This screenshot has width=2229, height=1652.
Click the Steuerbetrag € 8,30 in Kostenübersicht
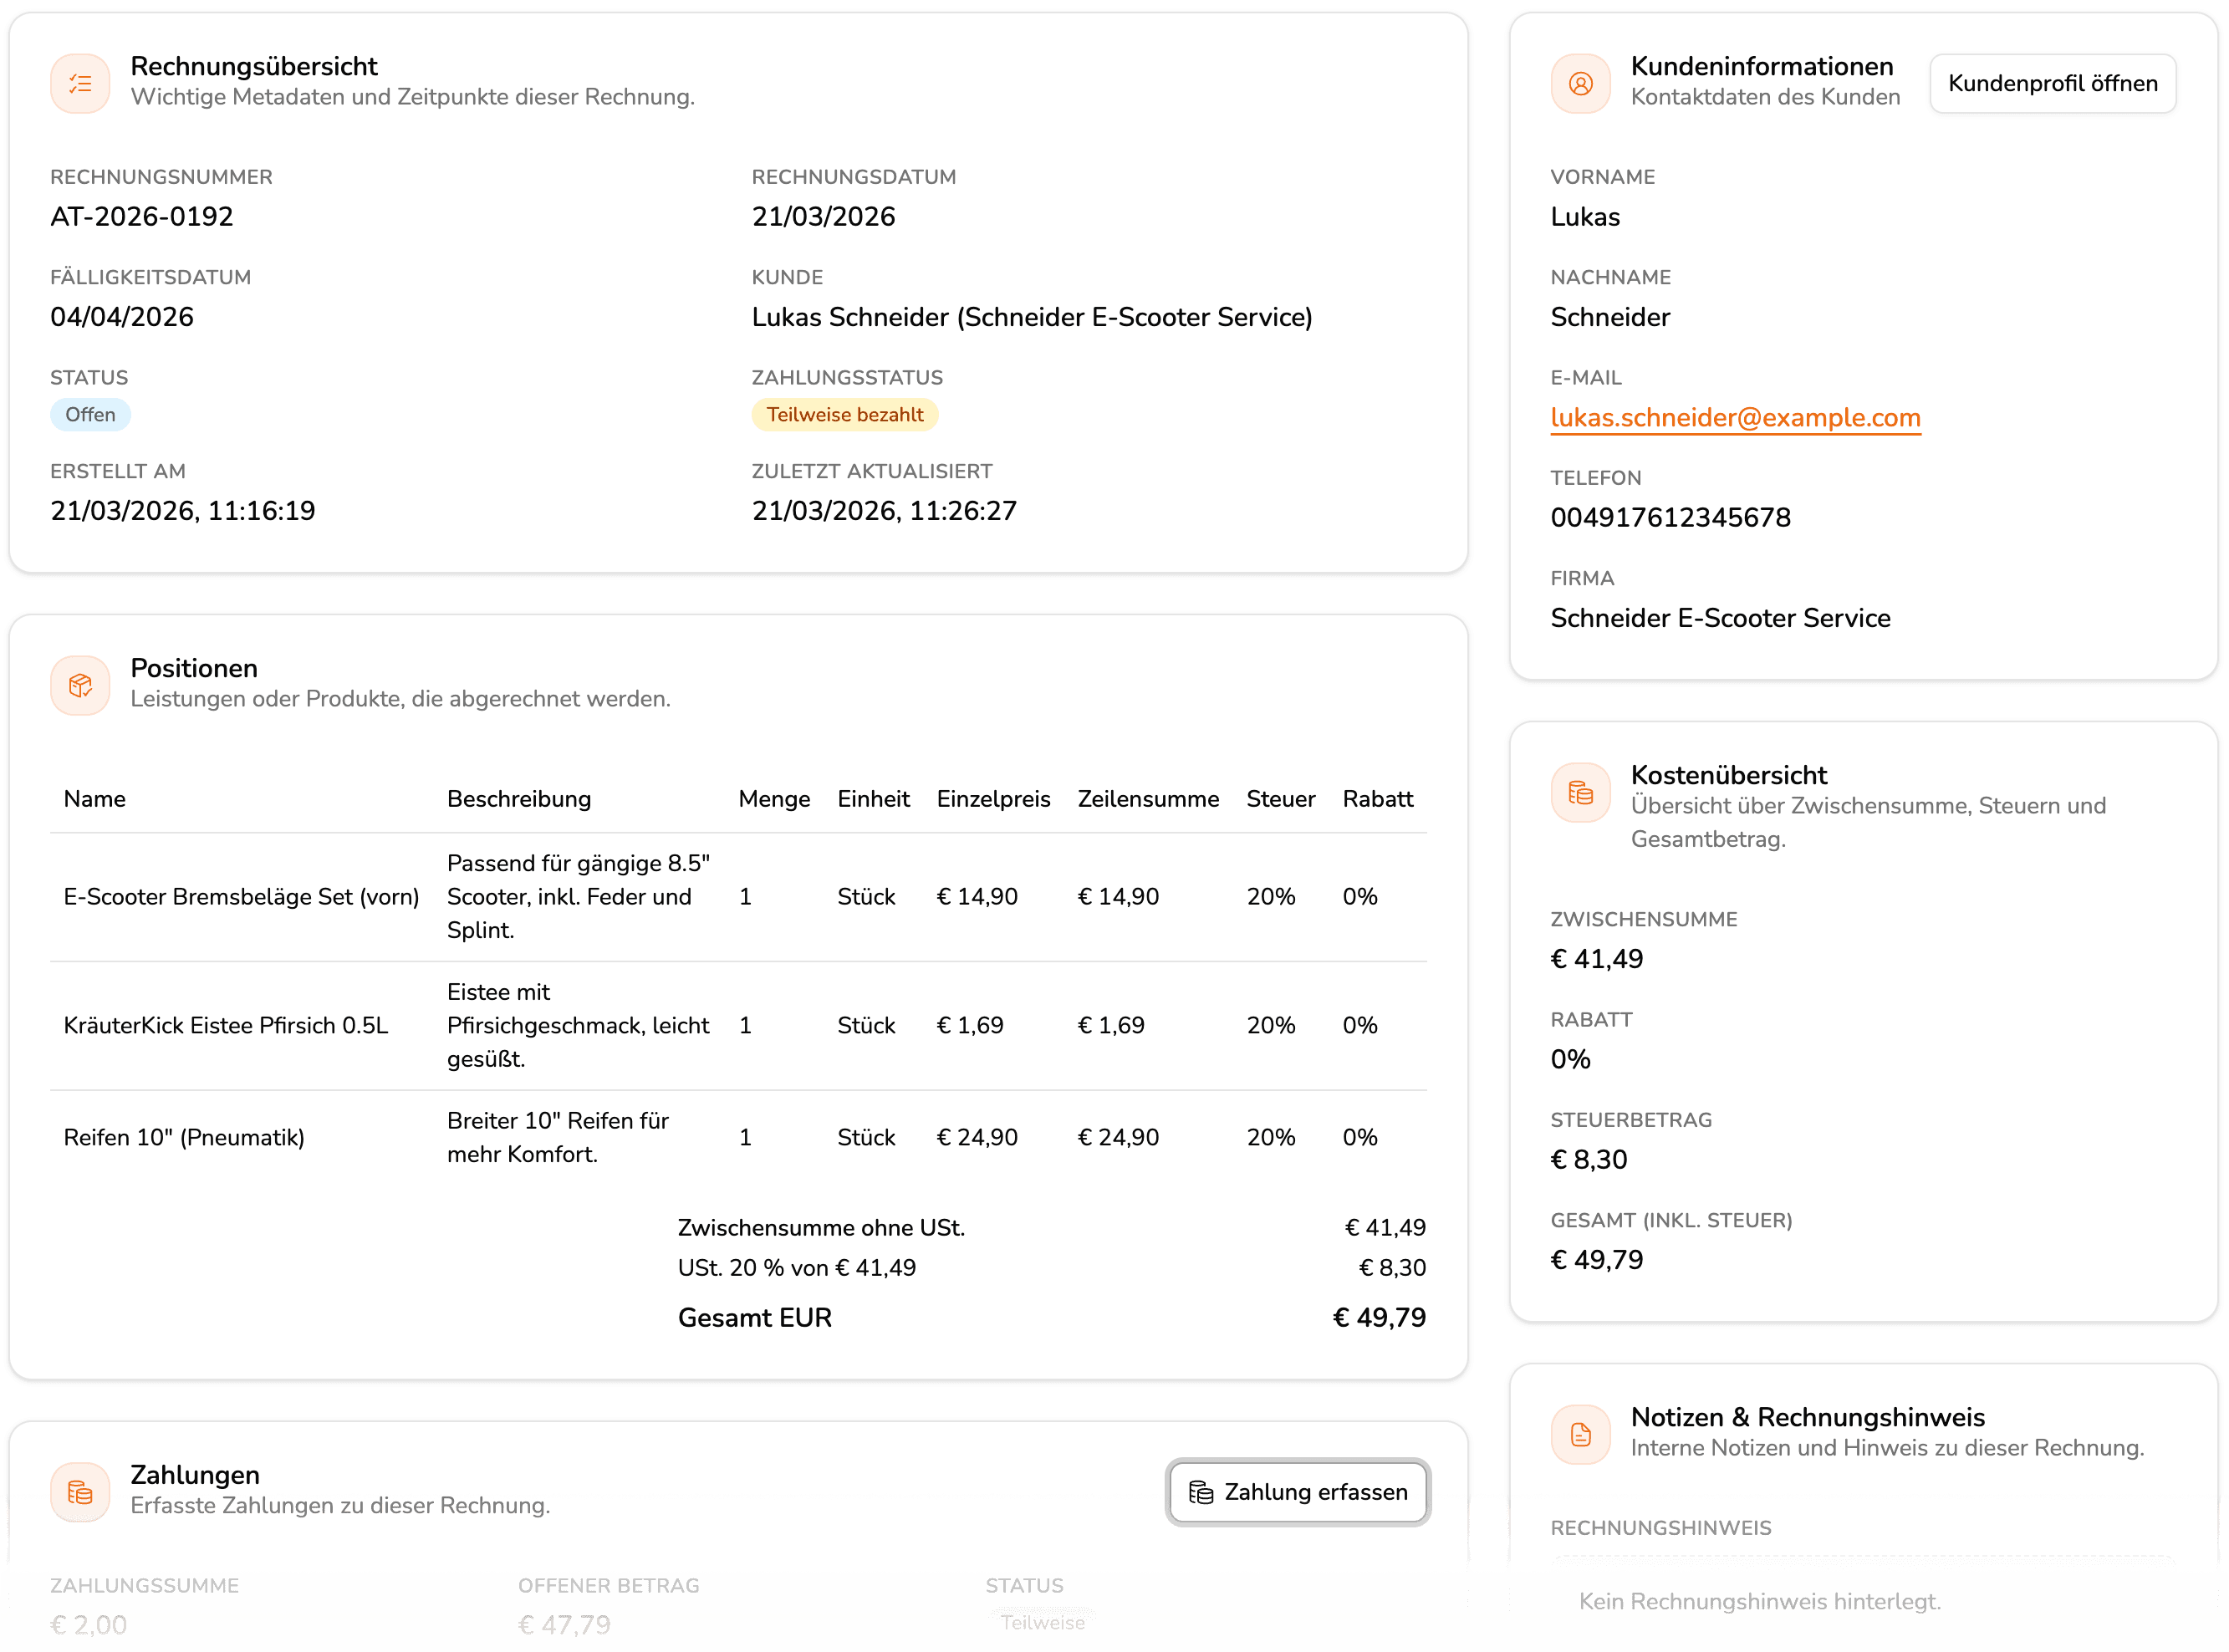tap(1588, 1159)
